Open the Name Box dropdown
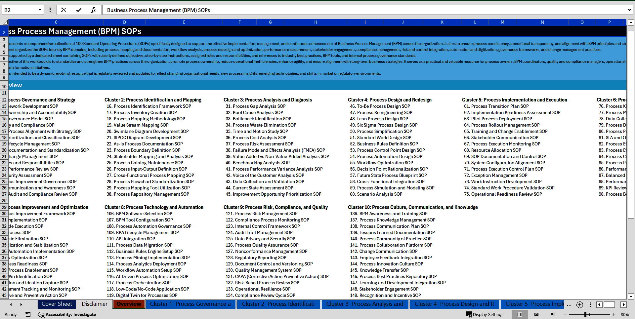This screenshot has width=635, height=319. [x=40, y=10]
